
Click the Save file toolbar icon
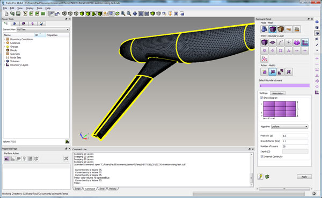[x=18, y=13]
